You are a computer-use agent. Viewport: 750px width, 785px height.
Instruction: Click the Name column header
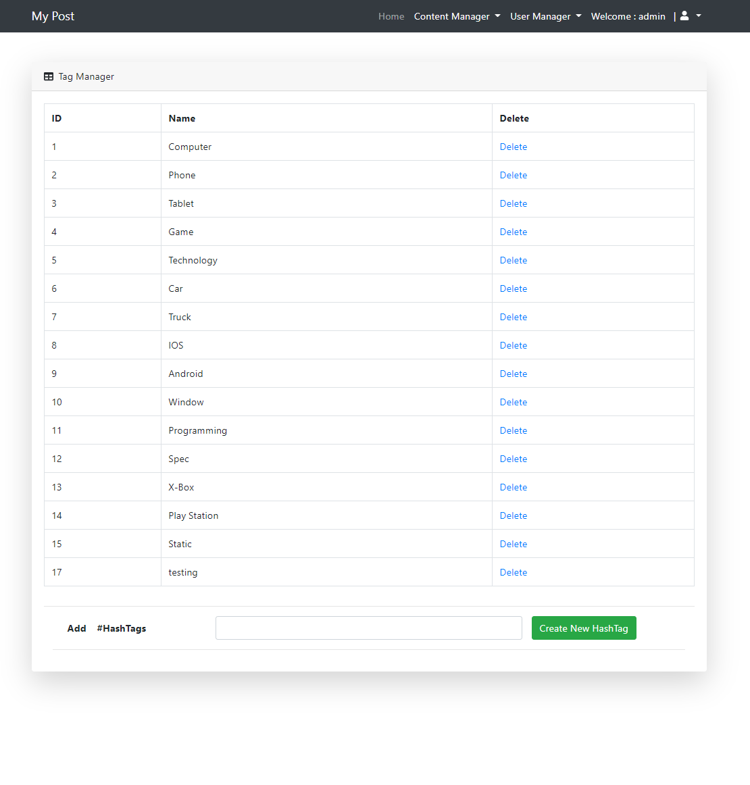[326, 118]
